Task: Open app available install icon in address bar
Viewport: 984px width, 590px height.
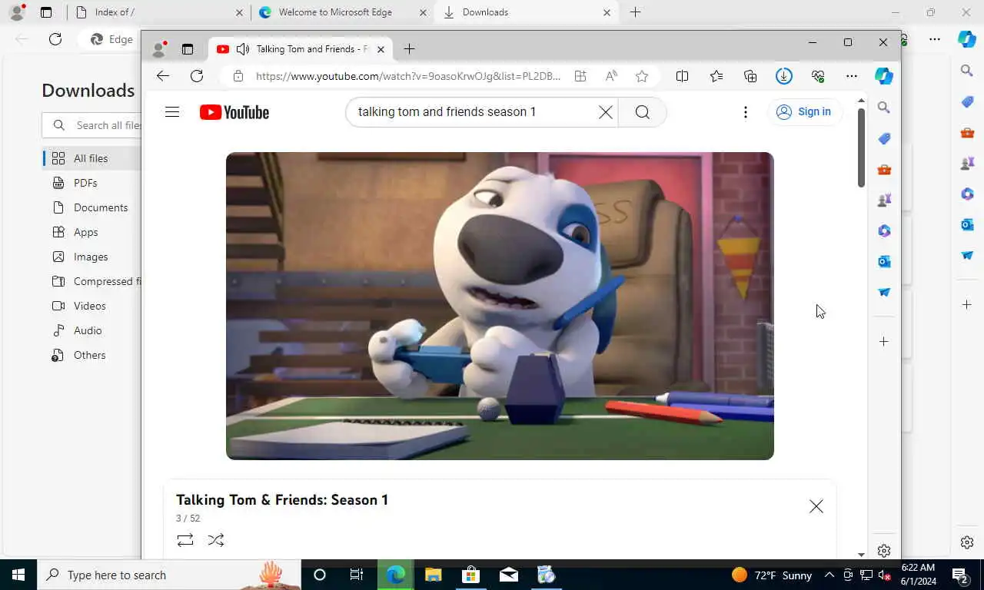Action: (580, 76)
